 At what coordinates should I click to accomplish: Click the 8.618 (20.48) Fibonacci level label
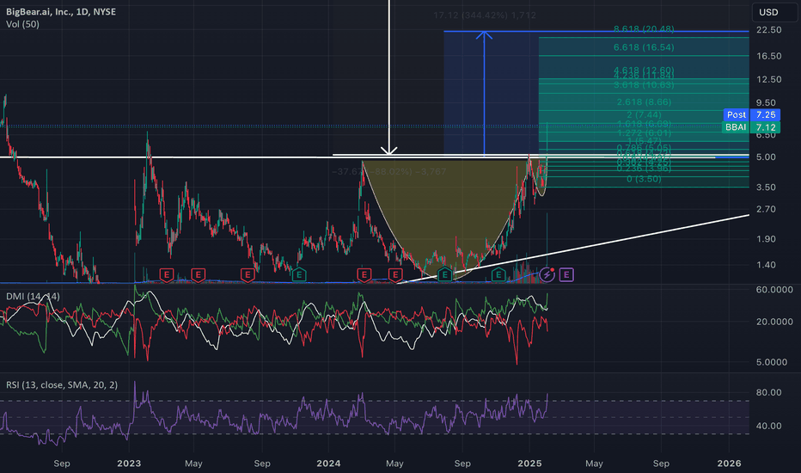[644, 29]
